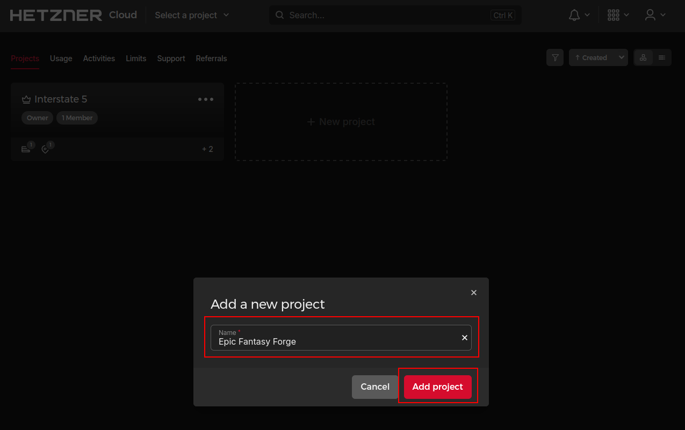The image size is (685, 430).
Task: Click the + 2 more resources label
Action: coord(207,149)
